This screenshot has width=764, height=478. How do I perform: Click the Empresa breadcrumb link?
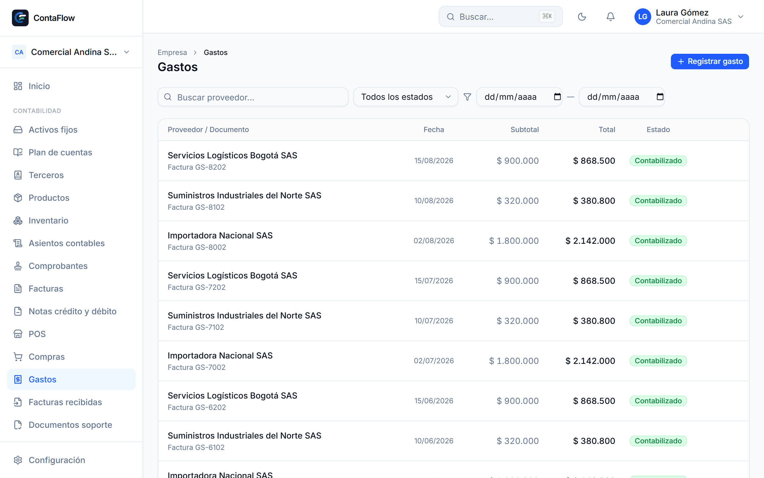172,53
